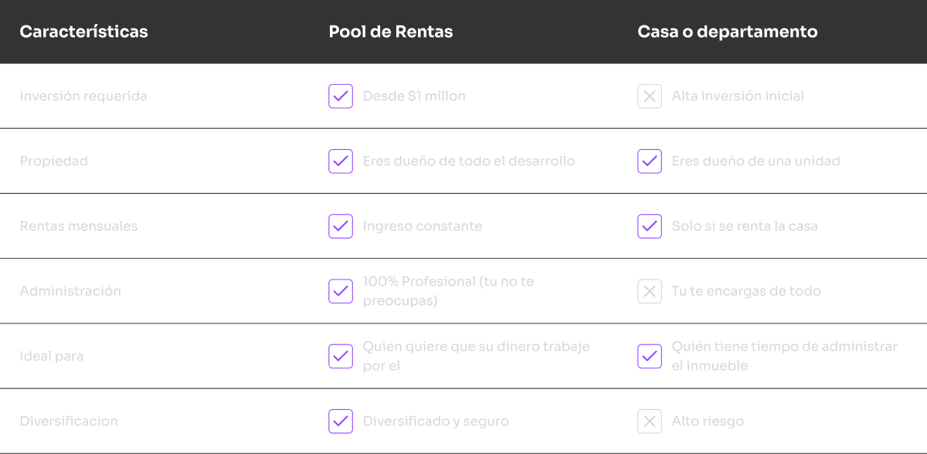Click the checkmark beside Eres dueño de todo el desarrollo
This screenshot has width=927, height=454.
click(341, 161)
